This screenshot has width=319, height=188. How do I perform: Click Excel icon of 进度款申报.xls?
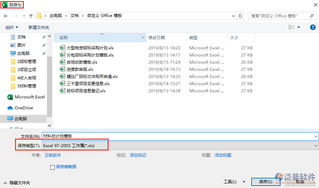pos(62,69)
